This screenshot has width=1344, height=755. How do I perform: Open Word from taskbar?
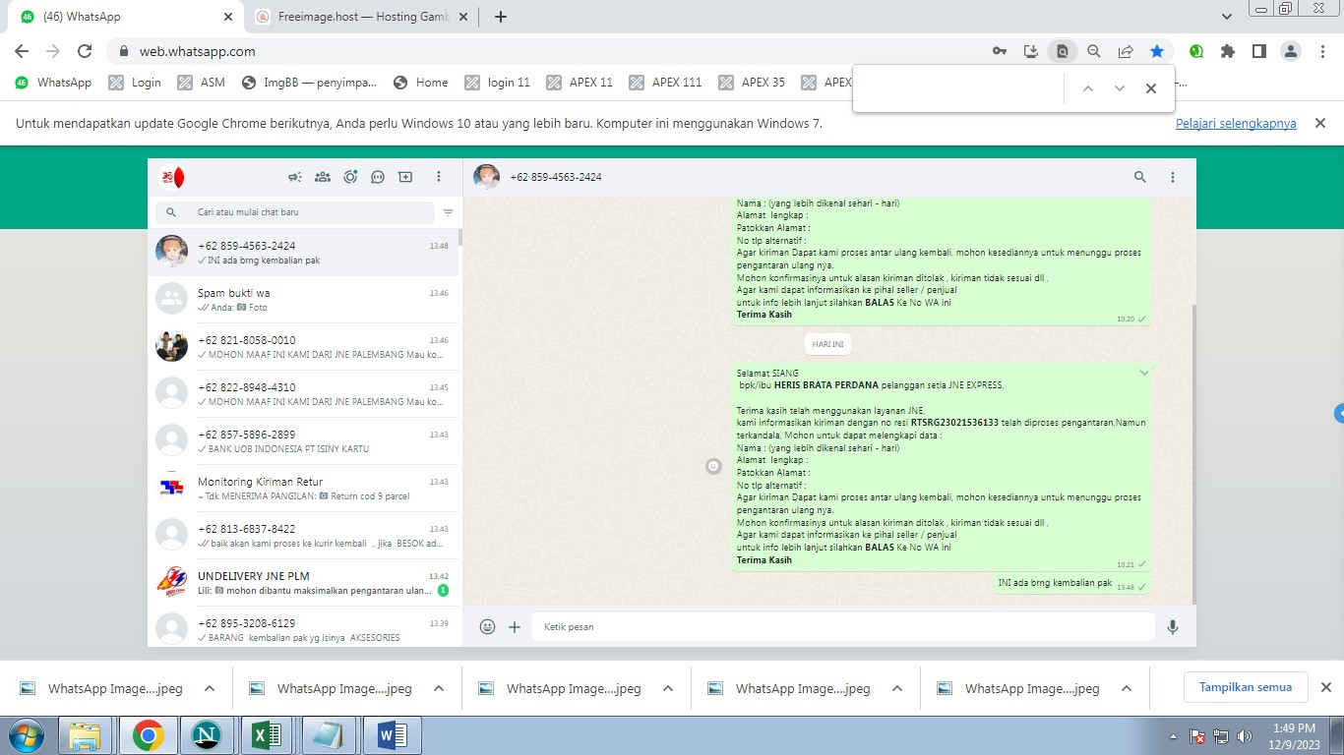(392, 735)
